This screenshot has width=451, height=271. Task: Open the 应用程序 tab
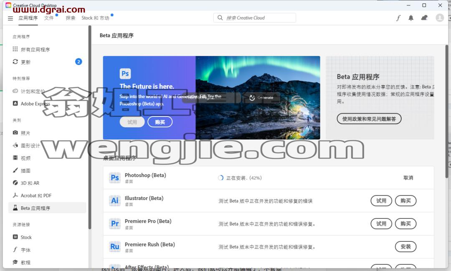point(28,18)
